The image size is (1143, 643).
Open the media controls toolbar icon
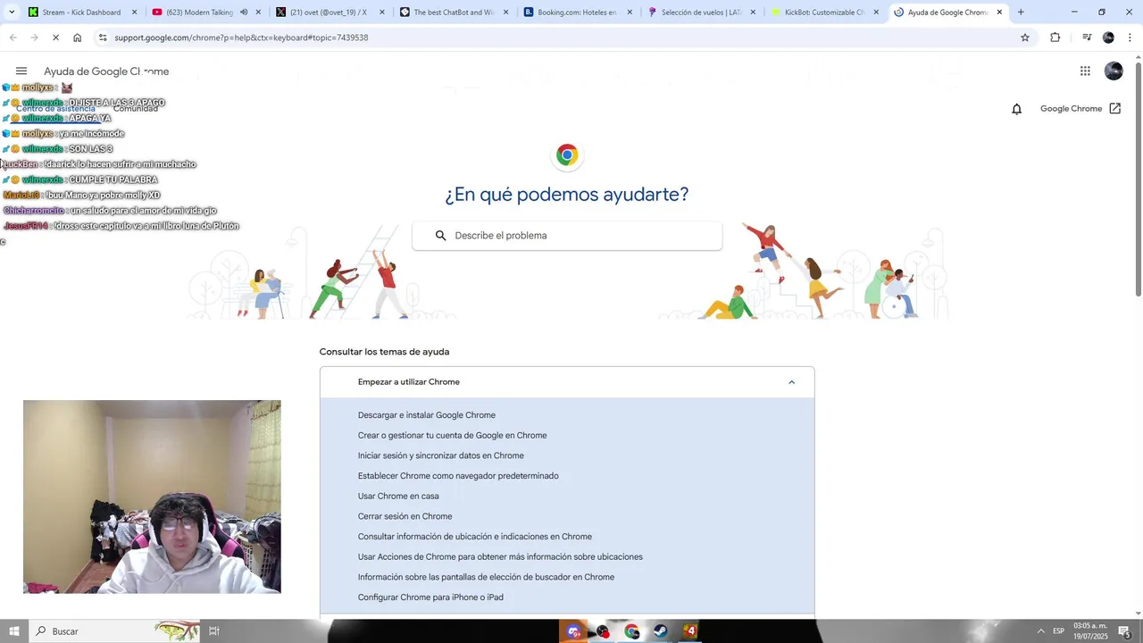pos(1087,38)
